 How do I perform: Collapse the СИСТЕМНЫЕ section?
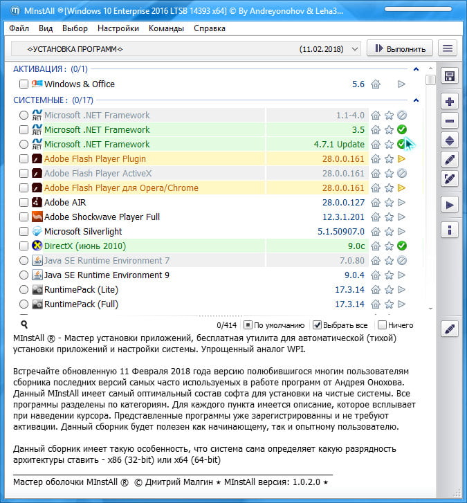click(x=416, y=100)
